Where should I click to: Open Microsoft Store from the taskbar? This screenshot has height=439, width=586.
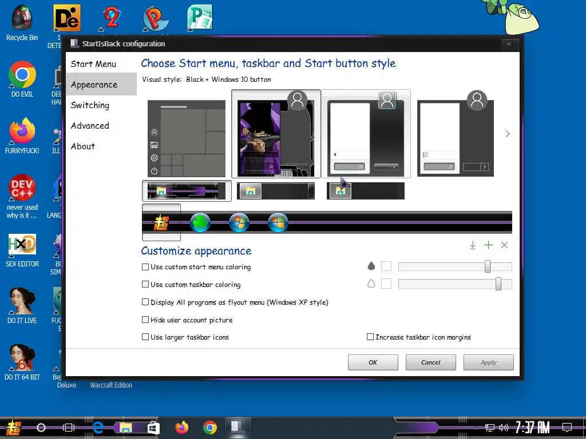point(153,428)
